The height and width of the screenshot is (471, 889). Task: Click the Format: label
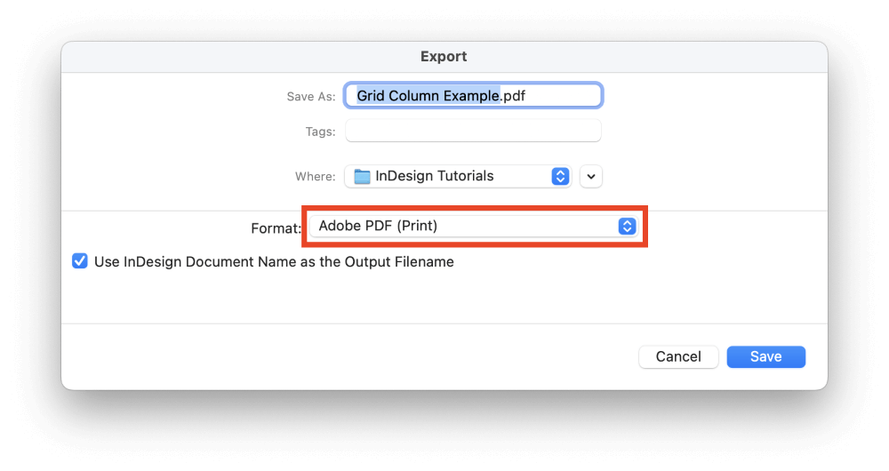[276, 228]
